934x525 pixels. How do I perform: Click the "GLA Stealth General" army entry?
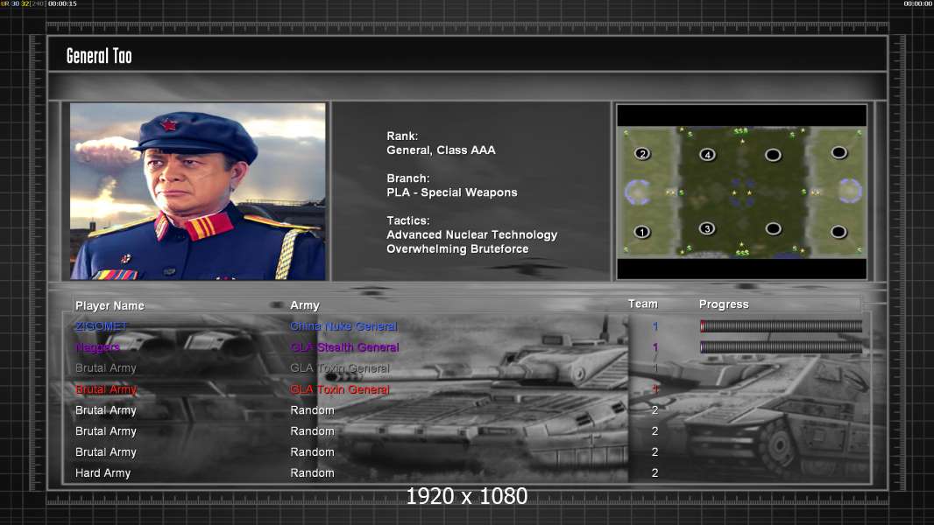[x=345, y=347]
